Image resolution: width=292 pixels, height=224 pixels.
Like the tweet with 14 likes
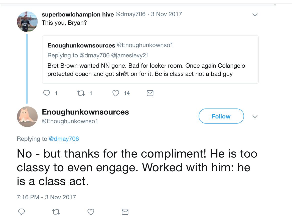tap(115, 93)
